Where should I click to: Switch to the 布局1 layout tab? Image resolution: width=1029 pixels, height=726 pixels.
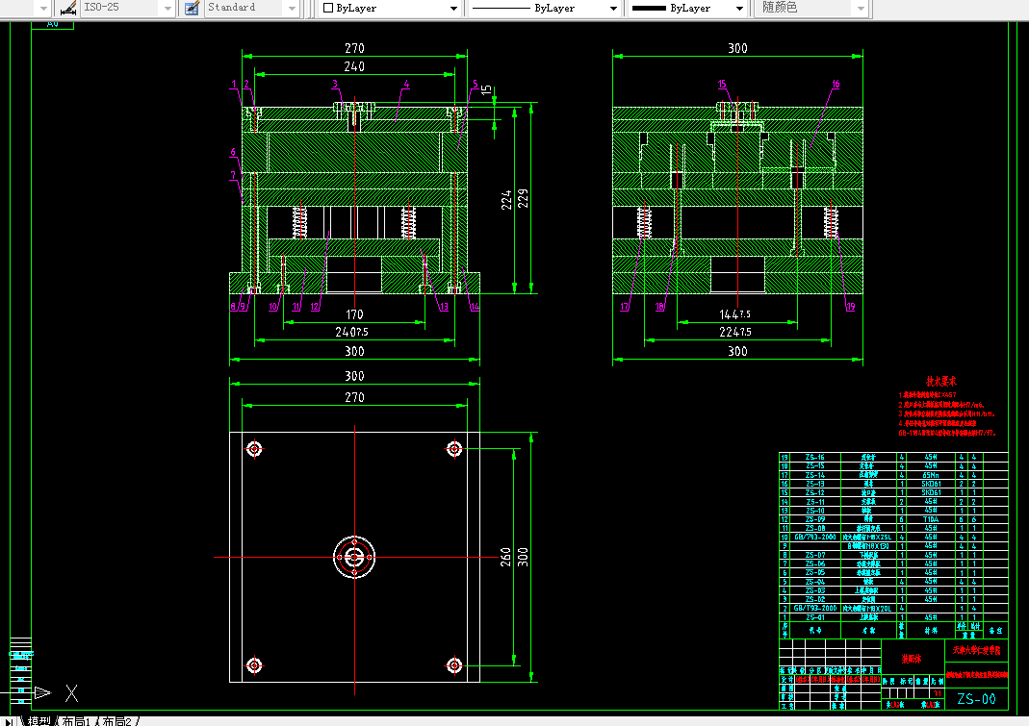(x=75, y=720)
